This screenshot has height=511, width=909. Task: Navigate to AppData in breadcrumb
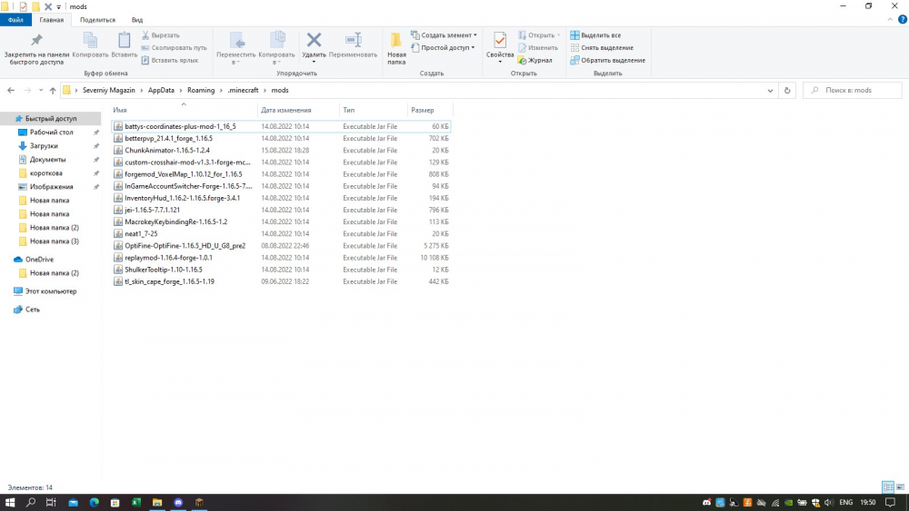click(161, 90)
